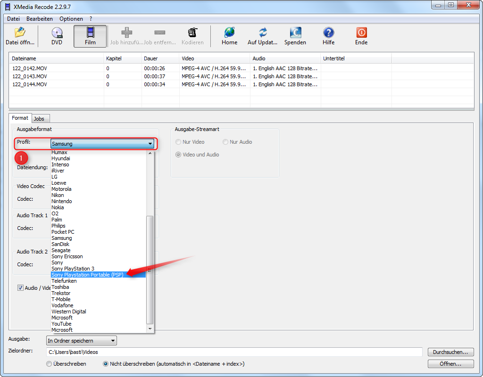
Task: Click the Datei öffnen folder icon
Action: point(20,33)
